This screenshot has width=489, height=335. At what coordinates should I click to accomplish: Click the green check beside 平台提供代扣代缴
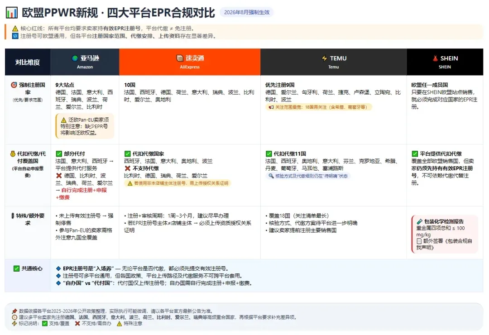[415, 154]
